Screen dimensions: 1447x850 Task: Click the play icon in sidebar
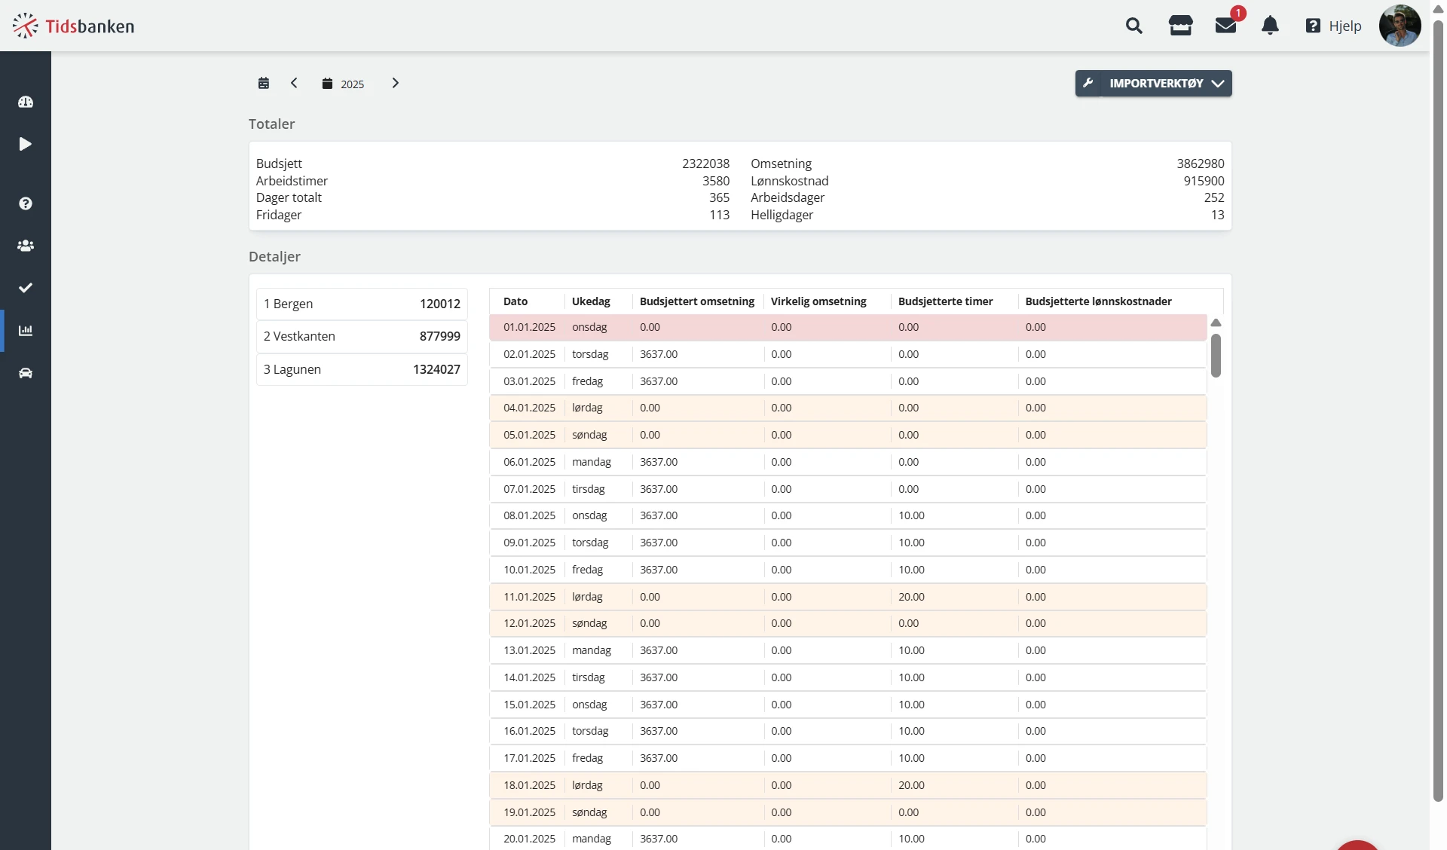coord(26,144)
